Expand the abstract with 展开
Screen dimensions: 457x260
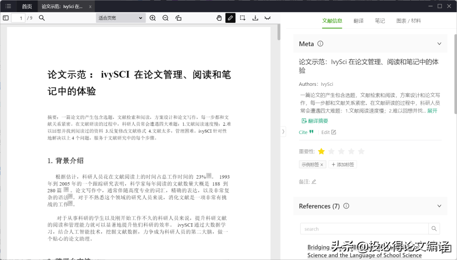point(432,111)
